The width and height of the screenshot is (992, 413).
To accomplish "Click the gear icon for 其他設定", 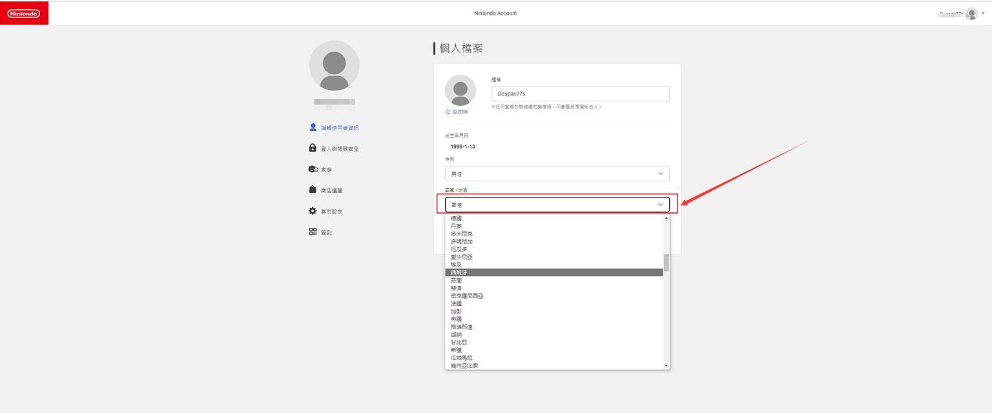I will click(313, 211).
